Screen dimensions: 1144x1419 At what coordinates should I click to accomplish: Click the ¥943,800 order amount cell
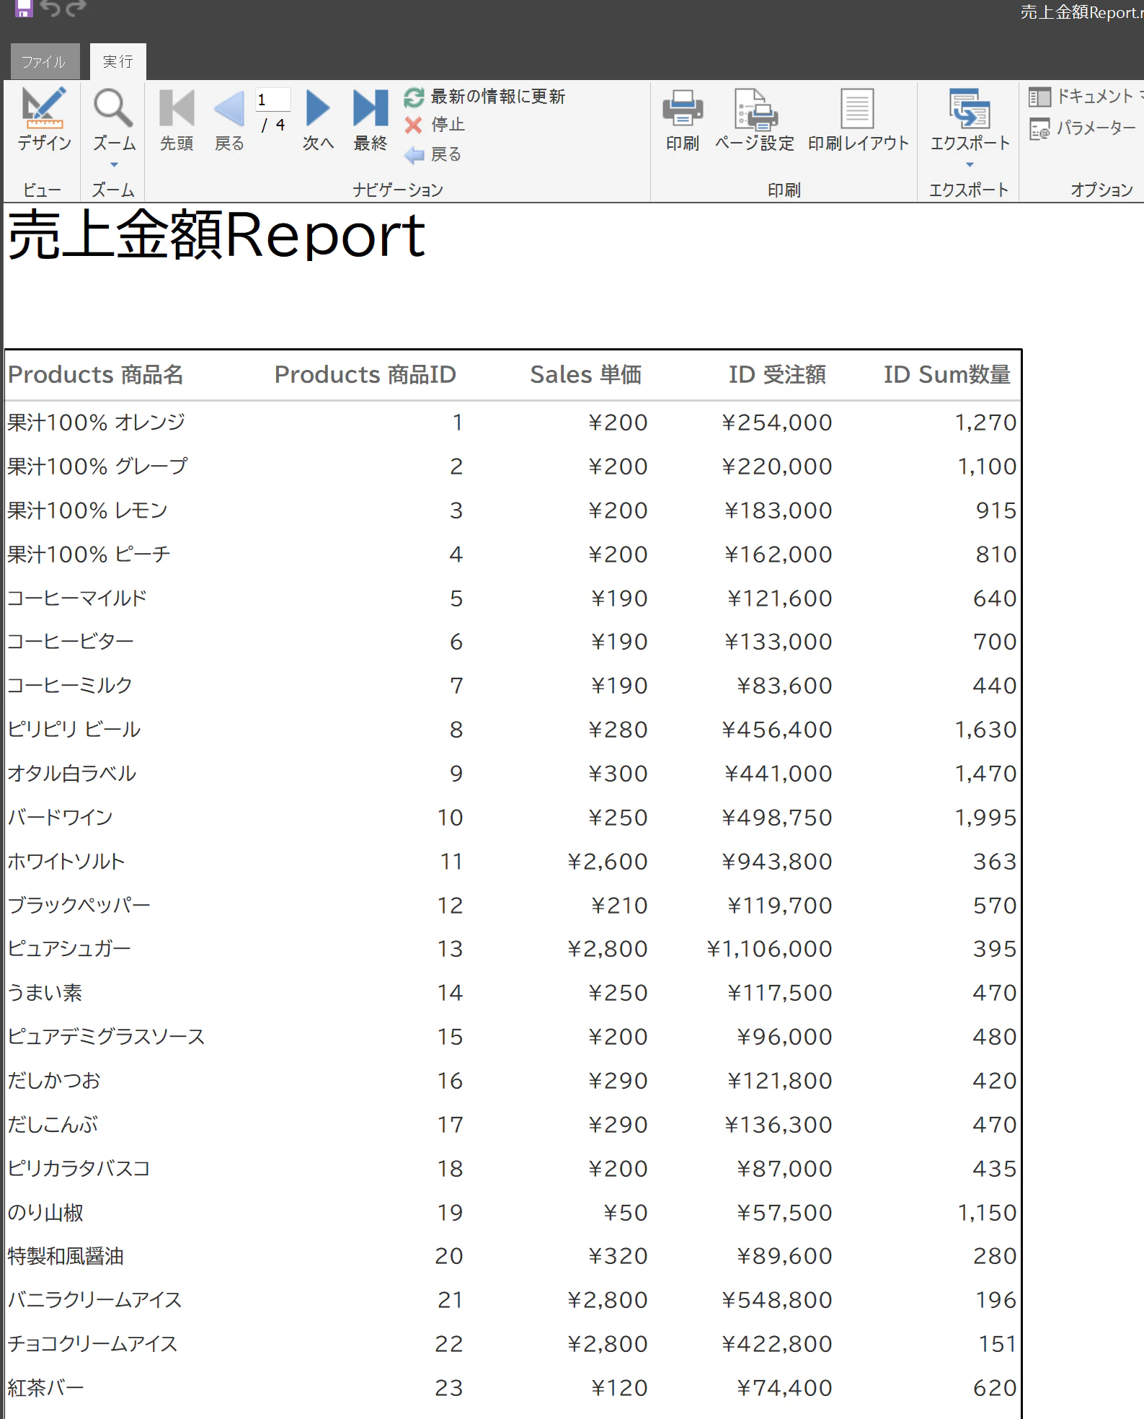point(777,862)
